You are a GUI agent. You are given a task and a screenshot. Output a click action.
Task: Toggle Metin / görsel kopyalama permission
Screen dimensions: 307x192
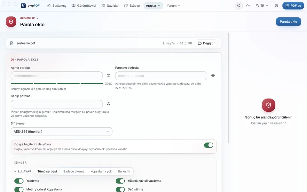coord(19,189)
